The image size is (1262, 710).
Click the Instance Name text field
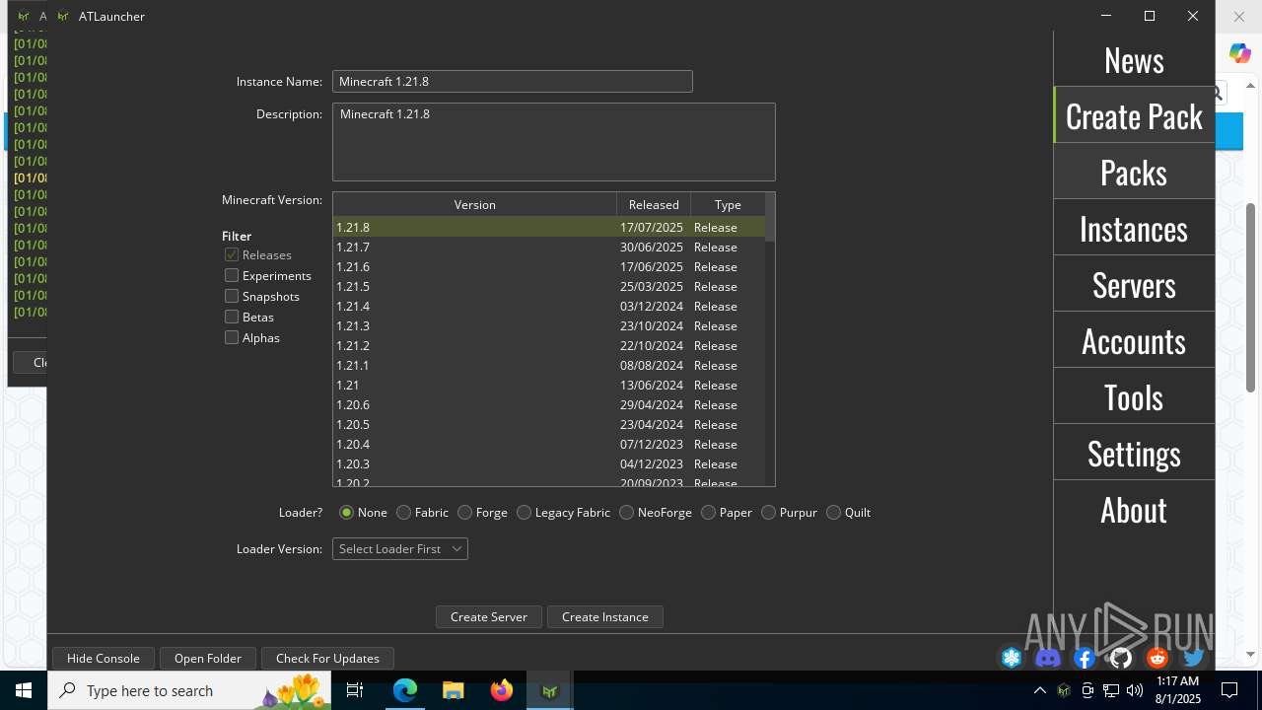pos(513,82)
